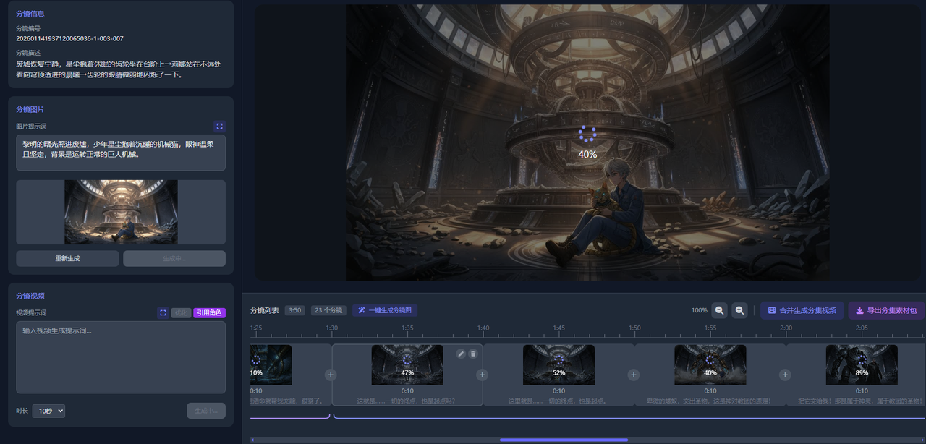
Task: Click the plus before the 47% clip
Action: pyautogui.click(x=331, y=375)
